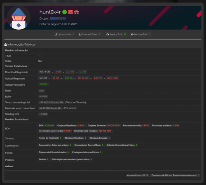
Task: Open the gift icon beside username
Action: [77, 12]
